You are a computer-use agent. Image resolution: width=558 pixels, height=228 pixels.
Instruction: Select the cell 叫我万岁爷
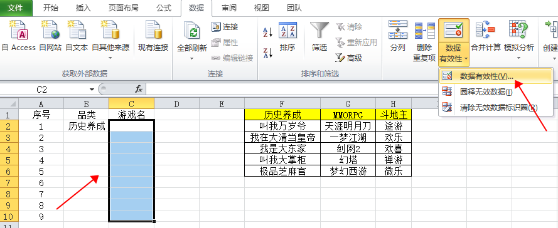pyautogui.click(x=282, y=126)
